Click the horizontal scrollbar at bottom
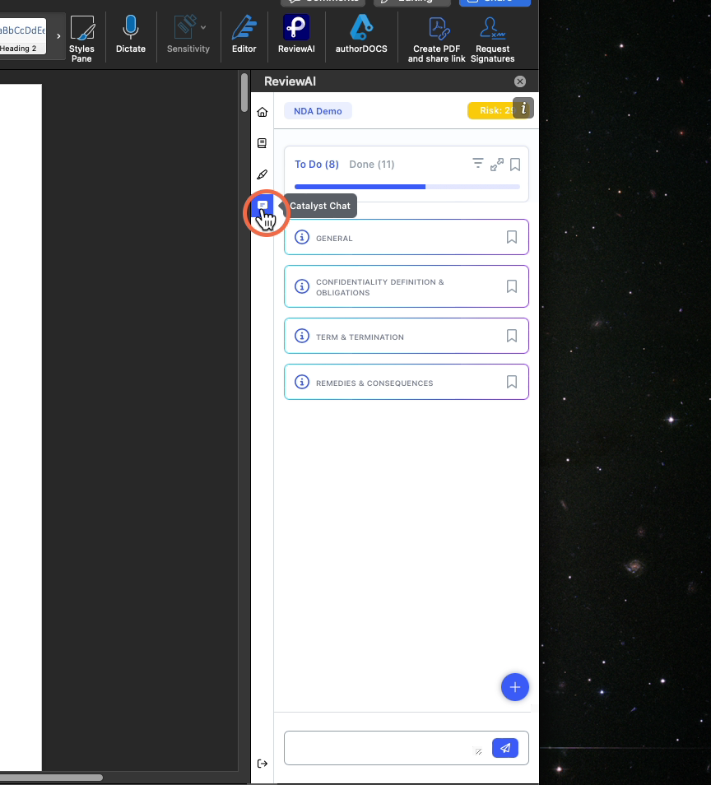This screenshot has width=711, height=785. (51, 778)
